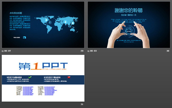Click the marker icon over North America
The height and width of the screenshot is (108, 172).
(46, 20)
